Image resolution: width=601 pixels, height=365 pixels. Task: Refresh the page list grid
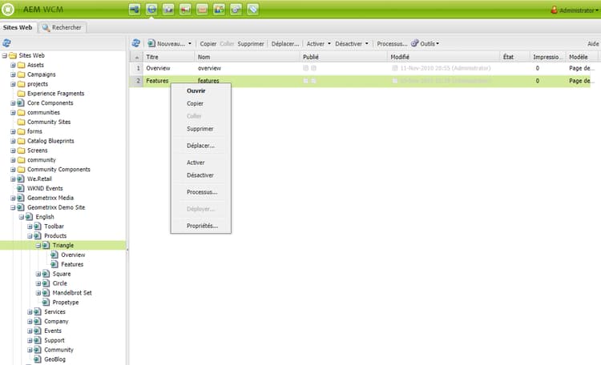click(135, 43)
